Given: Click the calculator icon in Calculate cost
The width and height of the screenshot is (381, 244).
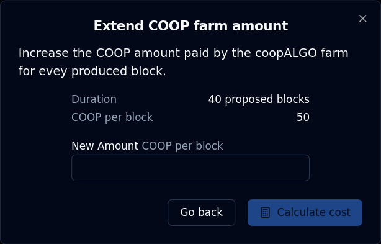Looking at the screenshot, I should 265,213.
